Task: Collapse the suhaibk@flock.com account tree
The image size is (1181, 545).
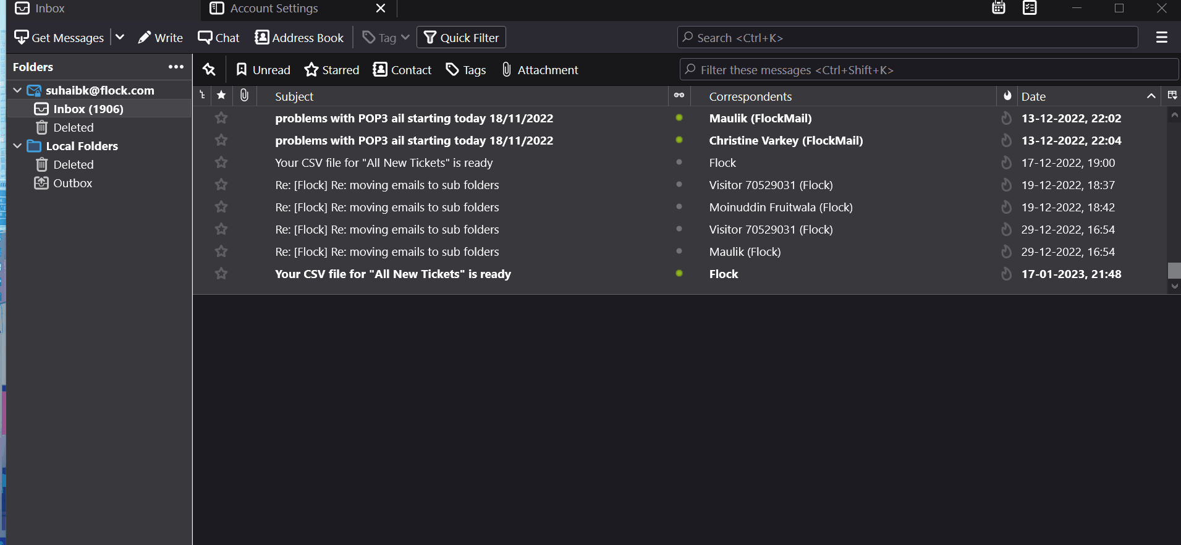Action: point(17,90)
